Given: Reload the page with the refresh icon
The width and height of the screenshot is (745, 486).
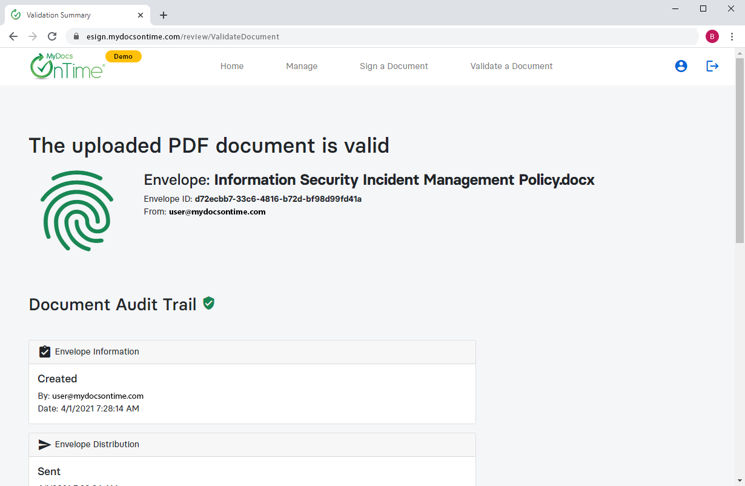Looking at the screenshot, I should click(52, 36).
